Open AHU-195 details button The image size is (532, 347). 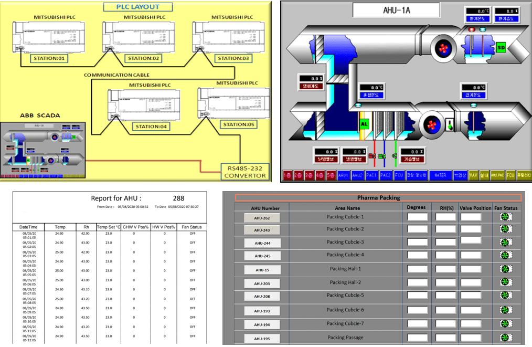[x=262, y=339]
